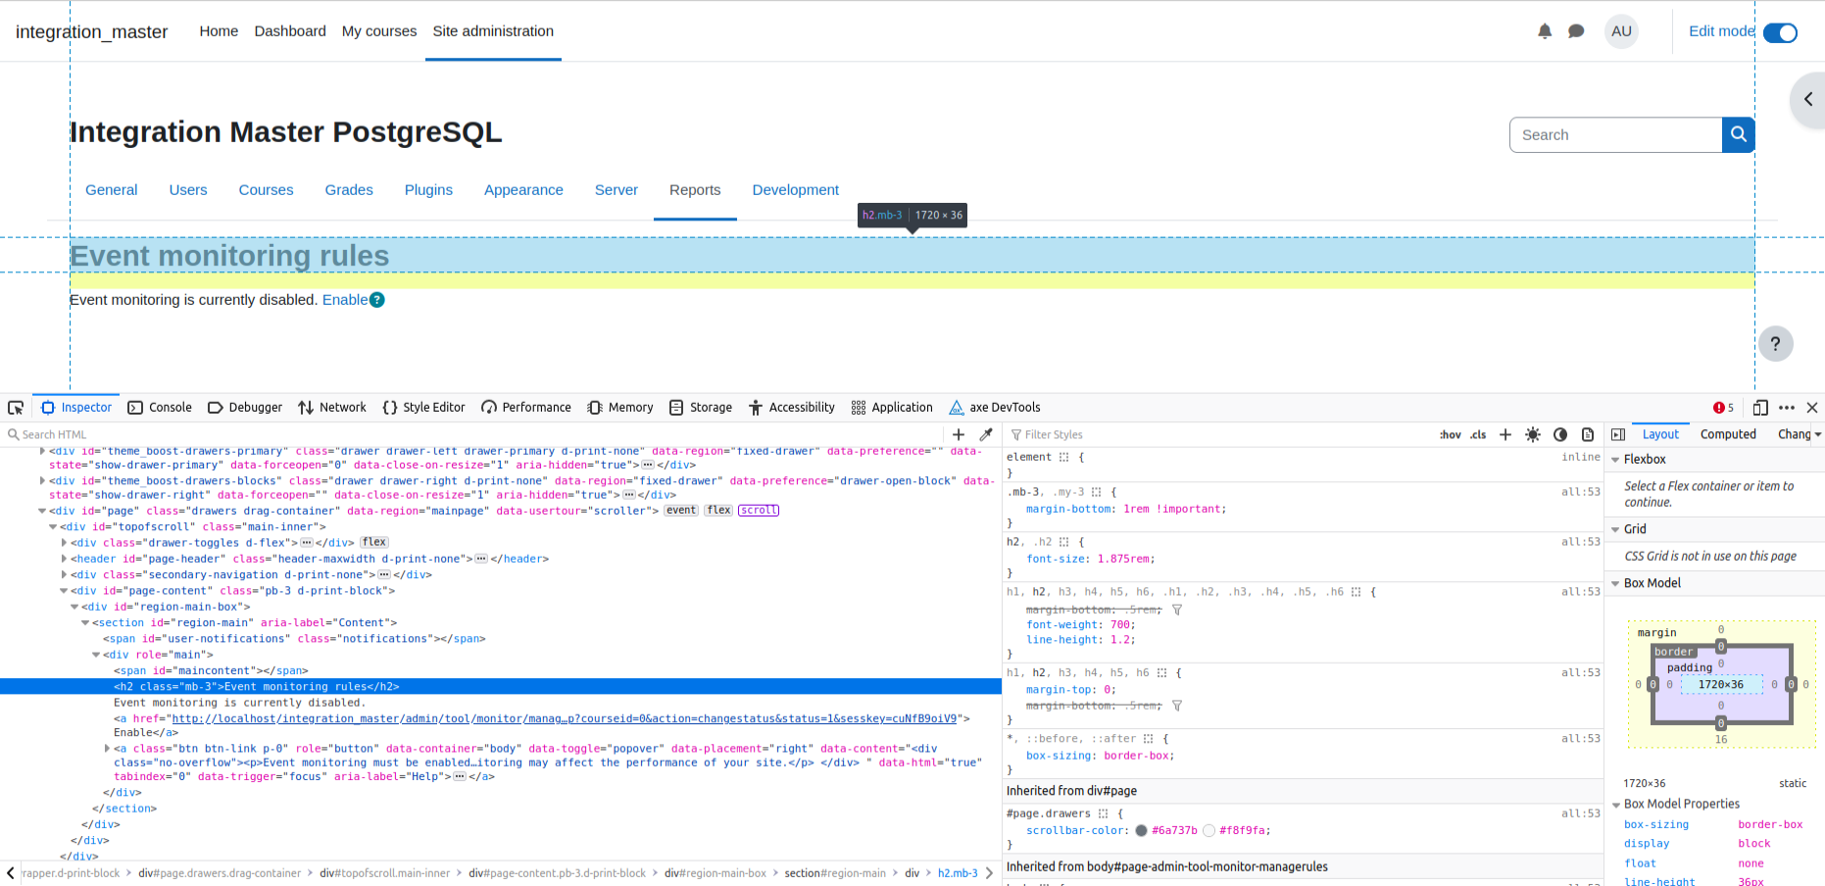Highlight elements matching the #page.drawers selector
1825x886 pixels.
coord(1103,813)
